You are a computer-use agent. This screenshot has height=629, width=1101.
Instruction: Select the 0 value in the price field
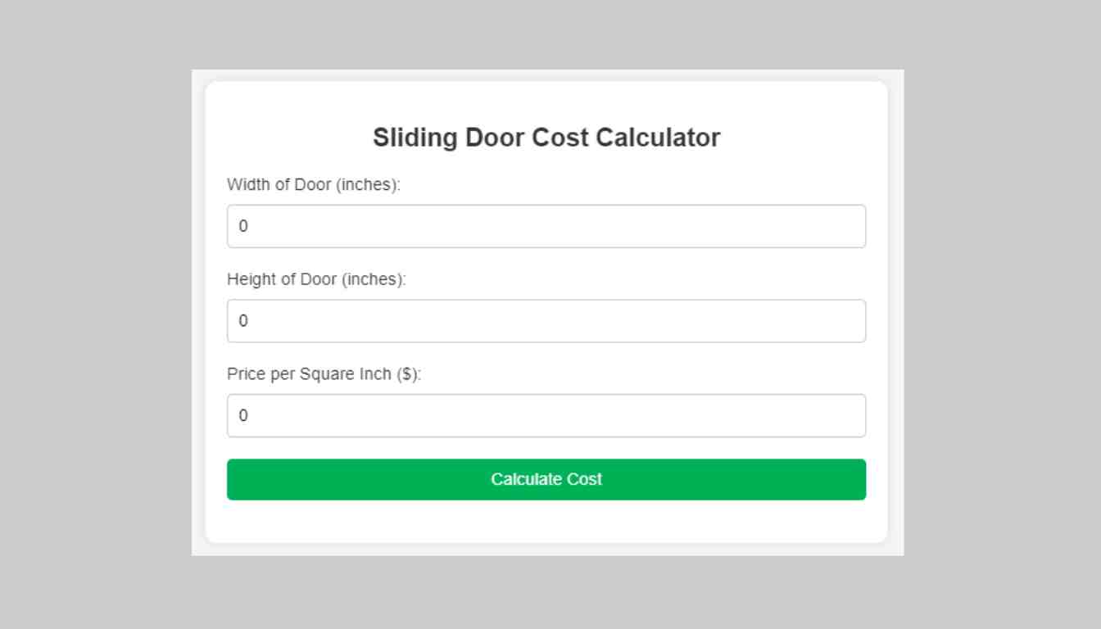pyautogui.click(x=242, y=415)
